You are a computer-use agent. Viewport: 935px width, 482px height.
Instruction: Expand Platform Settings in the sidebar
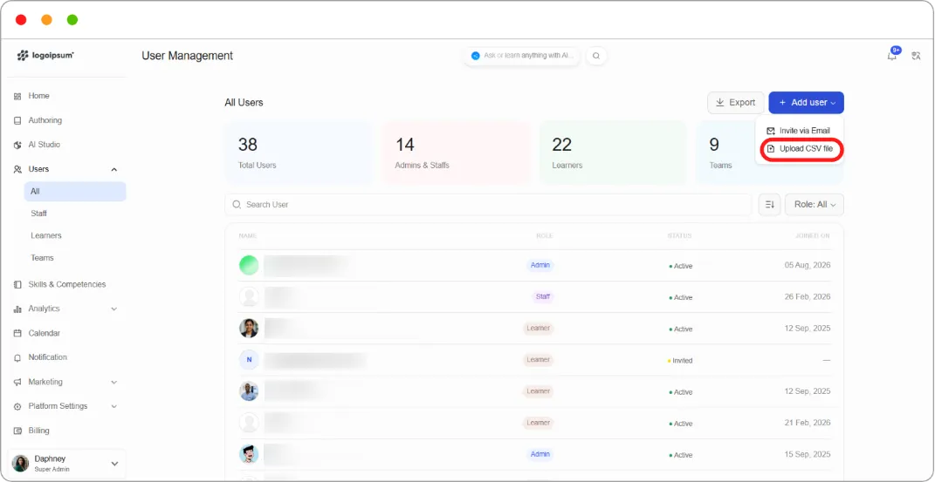tap(113, 406)
